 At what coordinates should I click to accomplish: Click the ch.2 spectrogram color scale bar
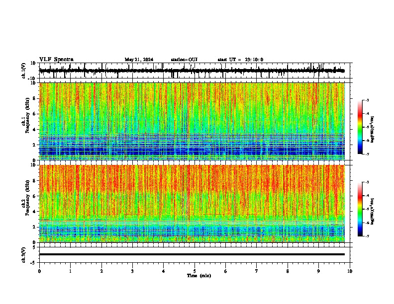pos(360,209)
